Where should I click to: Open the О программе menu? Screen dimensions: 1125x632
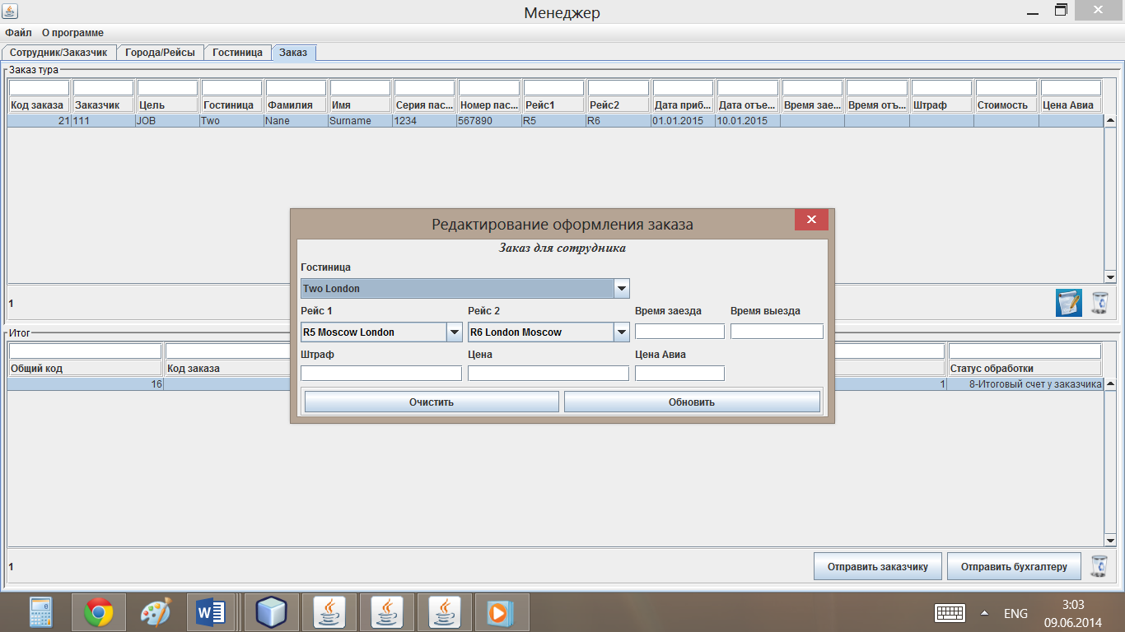point(72,33)
